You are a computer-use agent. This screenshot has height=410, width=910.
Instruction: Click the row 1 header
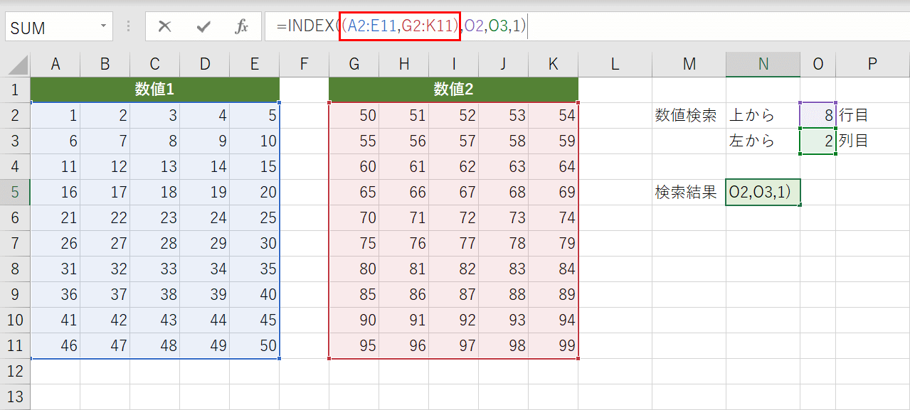(15, 90)
